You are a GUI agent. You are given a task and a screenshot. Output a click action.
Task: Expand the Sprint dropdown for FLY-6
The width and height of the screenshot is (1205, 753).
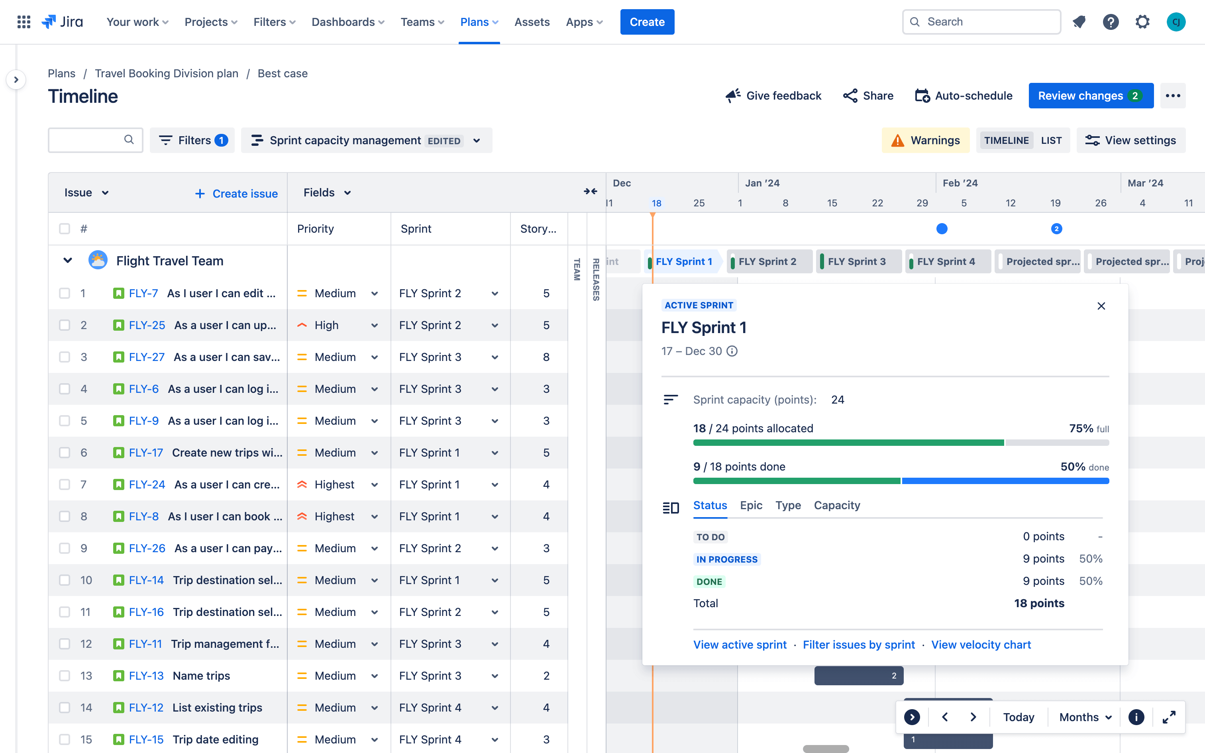[x=494, y=388]
